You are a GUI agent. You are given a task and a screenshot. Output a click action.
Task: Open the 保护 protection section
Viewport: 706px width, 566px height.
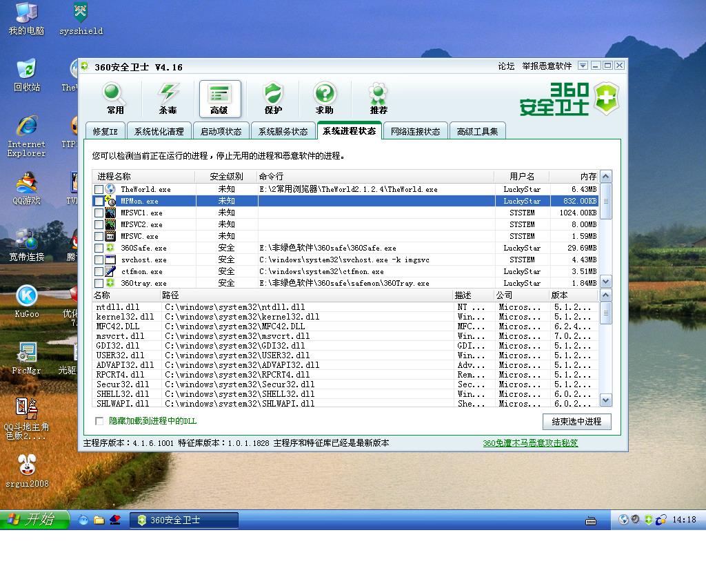point(273,99)
